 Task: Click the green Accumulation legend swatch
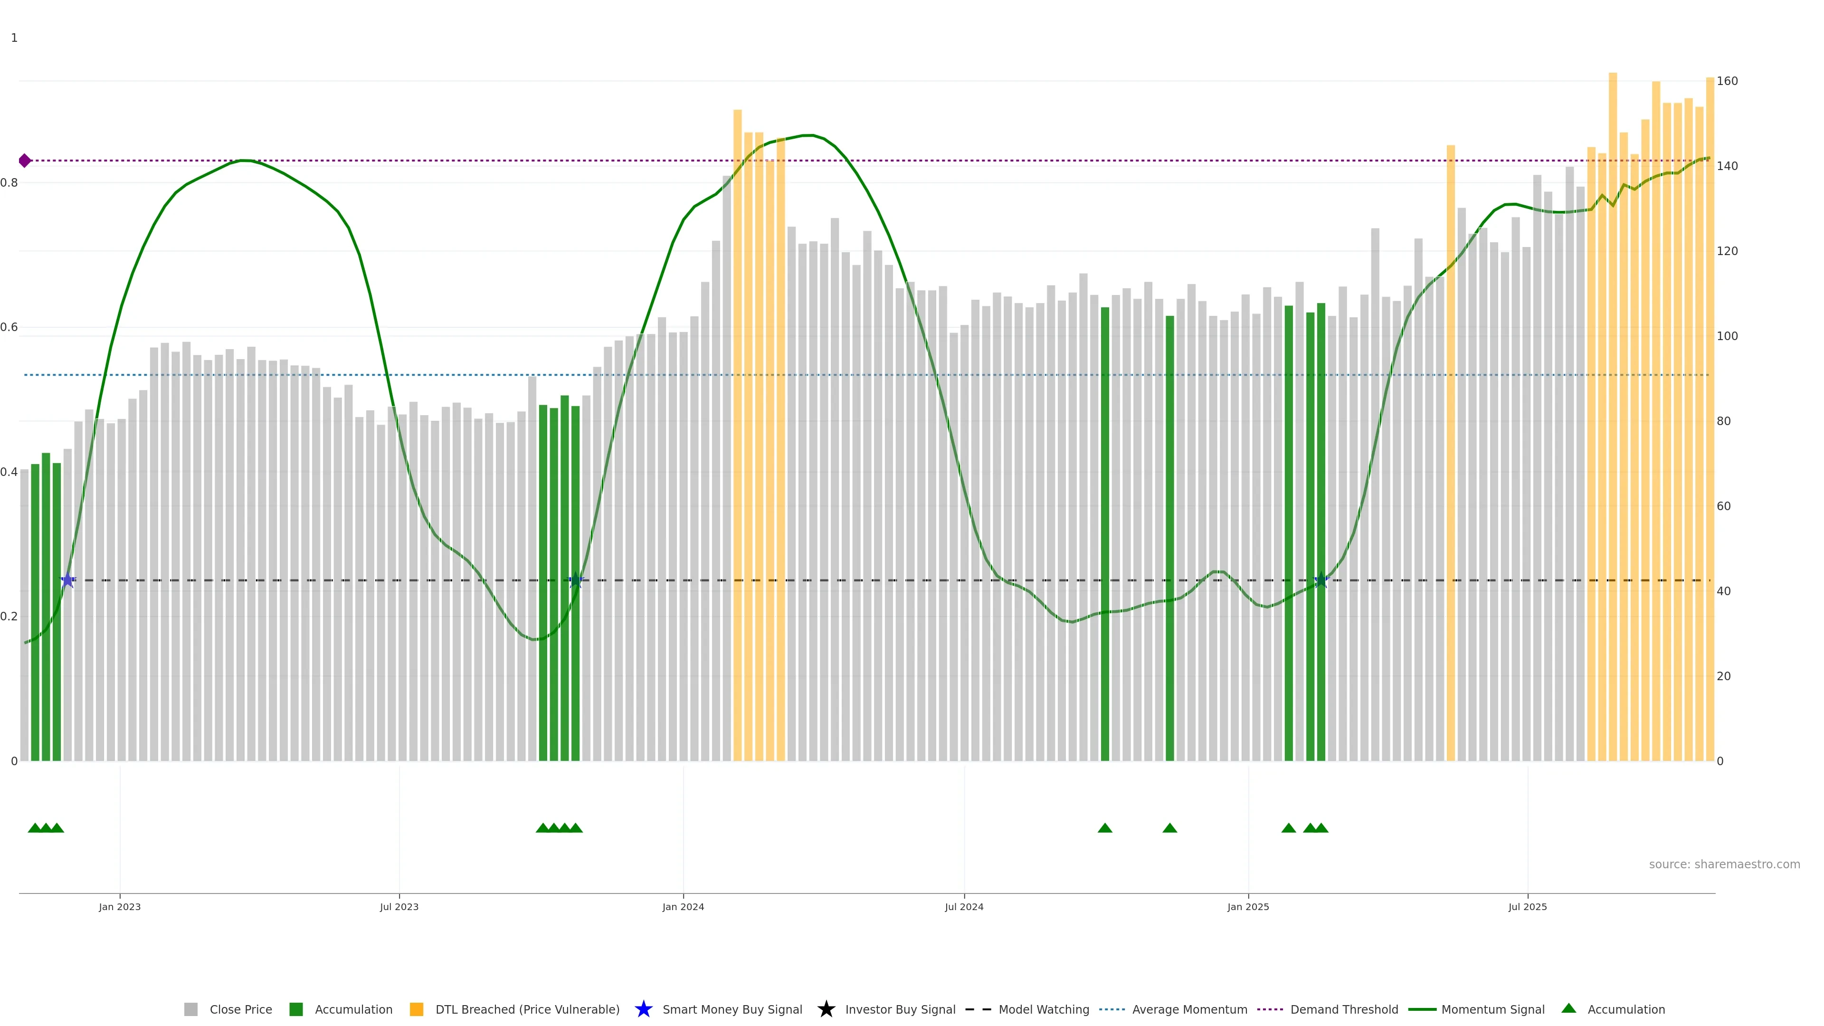pyautogui.click(x=296, y=1009)
